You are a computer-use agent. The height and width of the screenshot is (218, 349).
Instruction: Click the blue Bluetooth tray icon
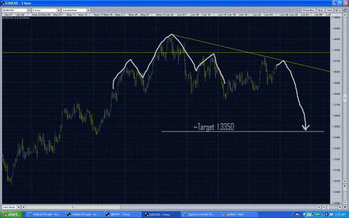[x=327, y=215]
